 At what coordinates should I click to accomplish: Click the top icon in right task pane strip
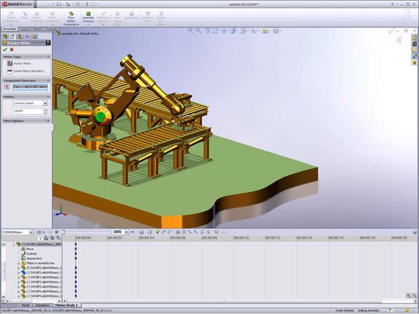[414, 37]
